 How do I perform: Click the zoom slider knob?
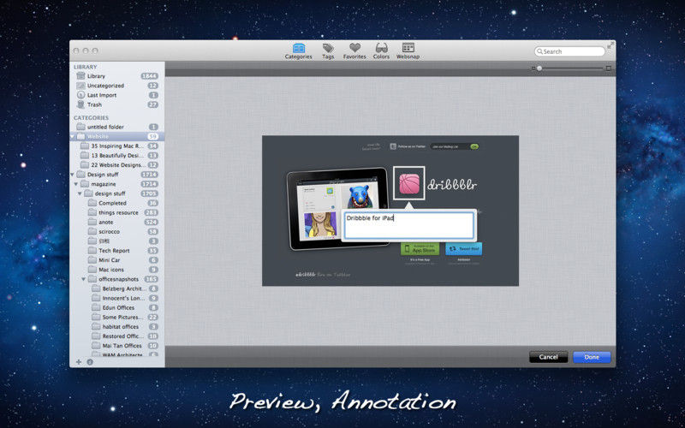539,68
